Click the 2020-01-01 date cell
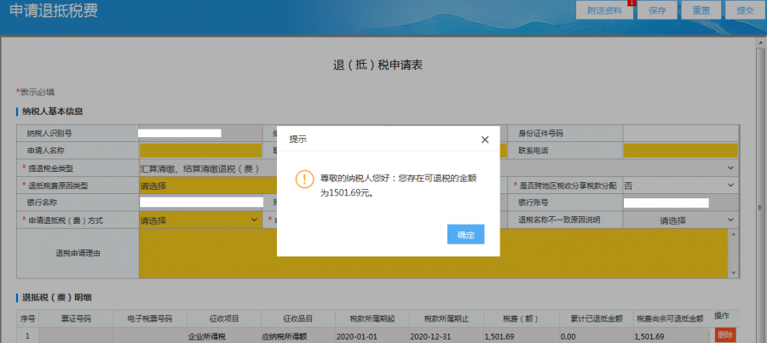This screenshot has width=767, height=343. point(372,336)
